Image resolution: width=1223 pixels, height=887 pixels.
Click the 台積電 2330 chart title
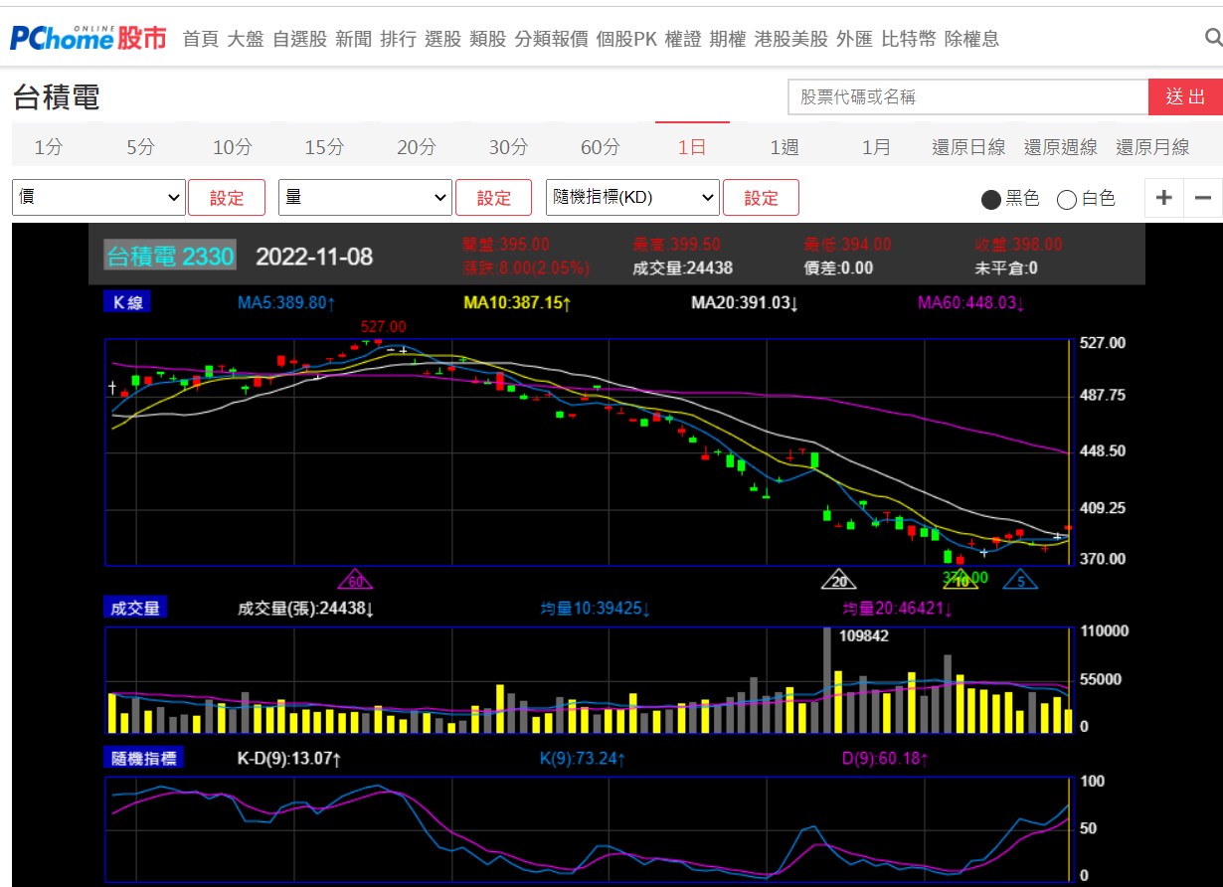[170, 257]
